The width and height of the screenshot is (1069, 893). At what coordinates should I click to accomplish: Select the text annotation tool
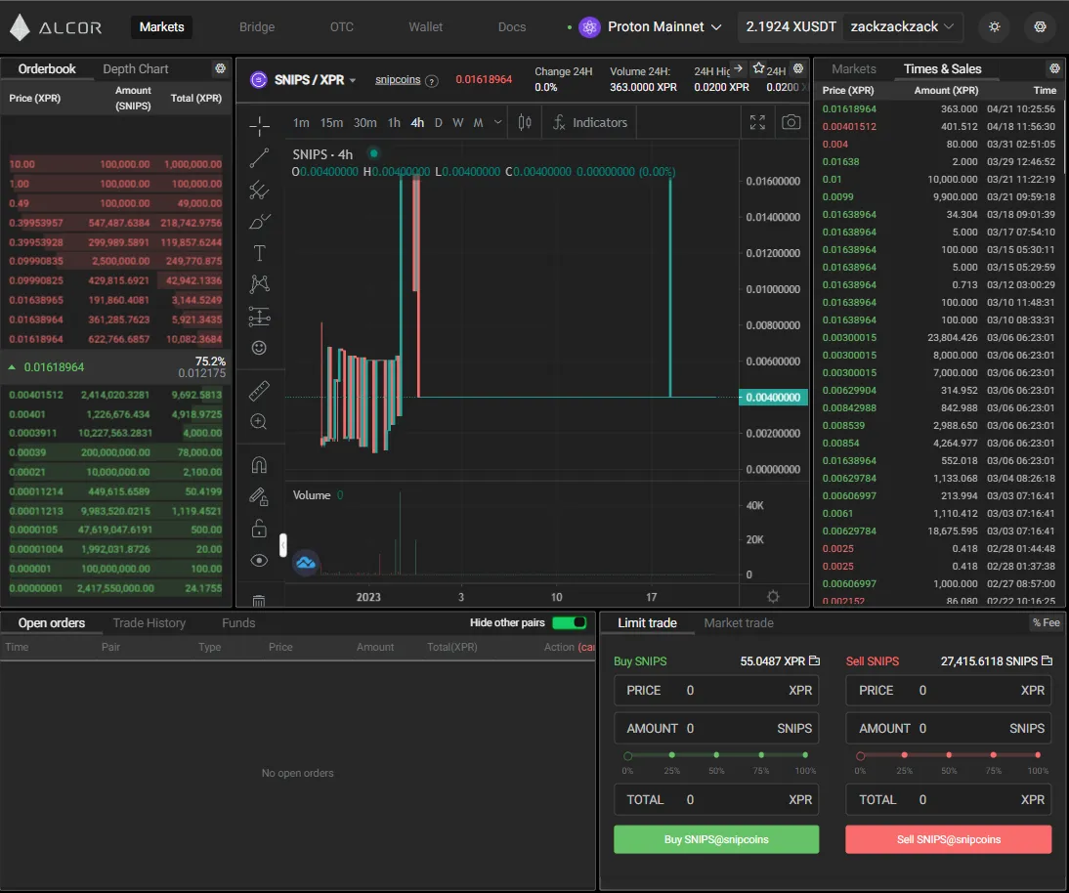tap(259, 253)
